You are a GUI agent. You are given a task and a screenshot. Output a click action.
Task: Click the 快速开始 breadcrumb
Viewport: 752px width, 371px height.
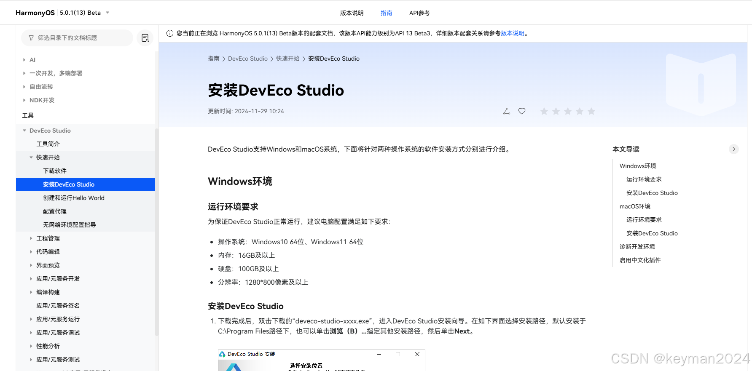point(288,59)
